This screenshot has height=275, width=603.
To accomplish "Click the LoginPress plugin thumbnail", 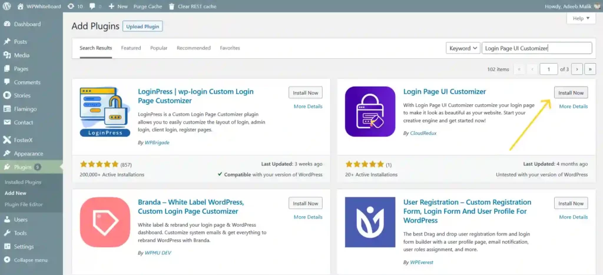I will click(105, 111).
